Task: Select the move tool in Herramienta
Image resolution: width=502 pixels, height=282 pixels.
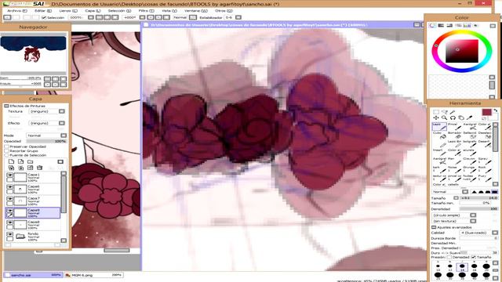Action: [436, 118]
